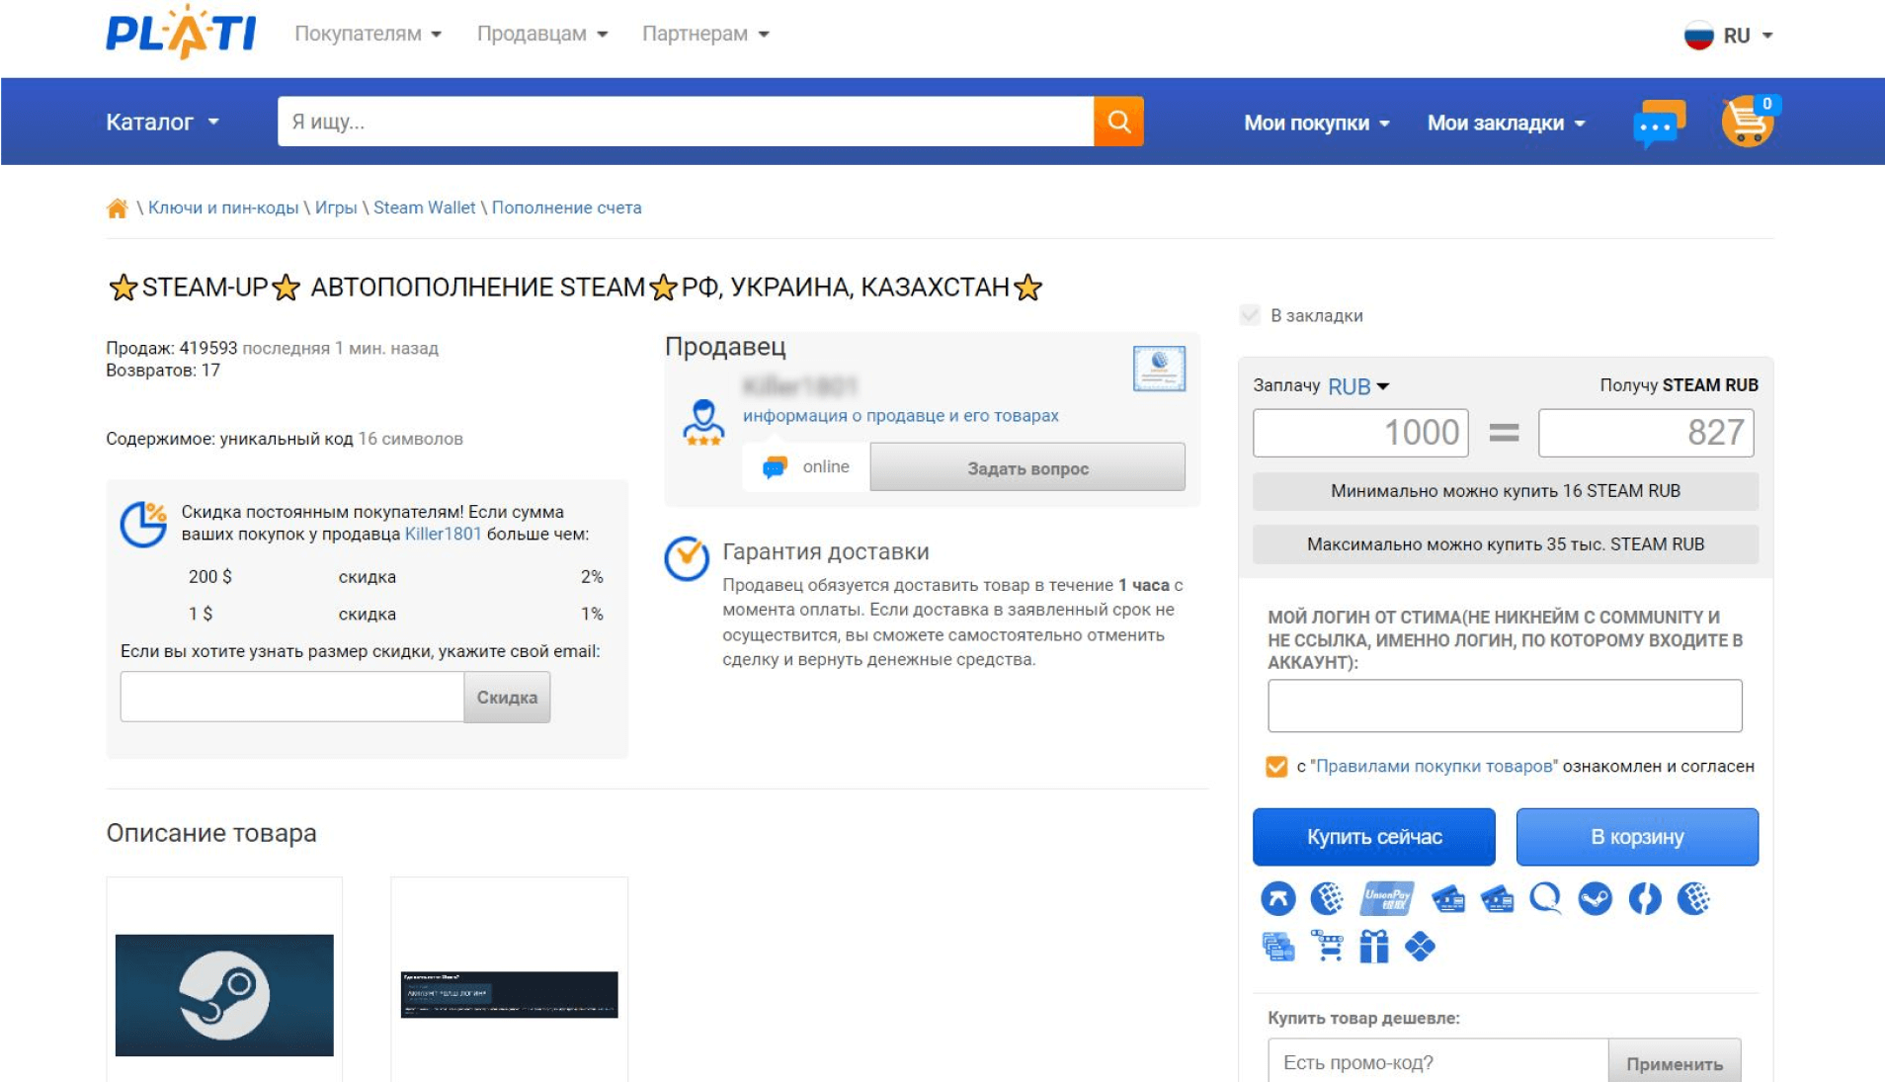Open the Каталог dropdown
Screen dimensions: 1885x1082
[x=162, y=123]
